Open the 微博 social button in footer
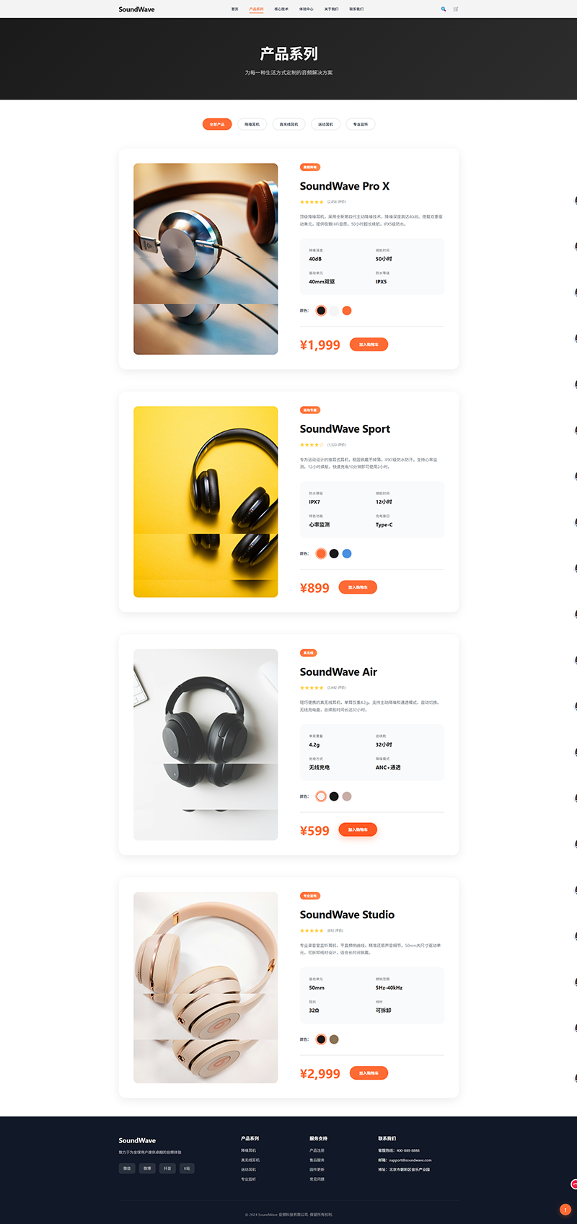The height and width of the screenshot is (1224, 577). 147,1168
